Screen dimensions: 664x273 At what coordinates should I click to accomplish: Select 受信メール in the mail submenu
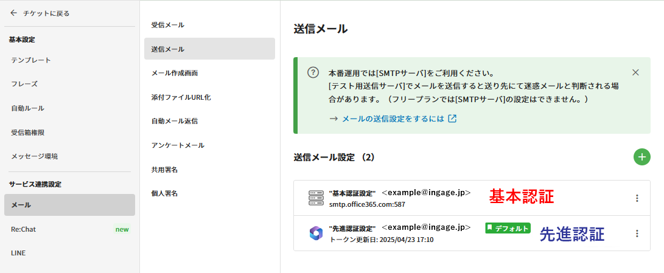tap(167, 25)
